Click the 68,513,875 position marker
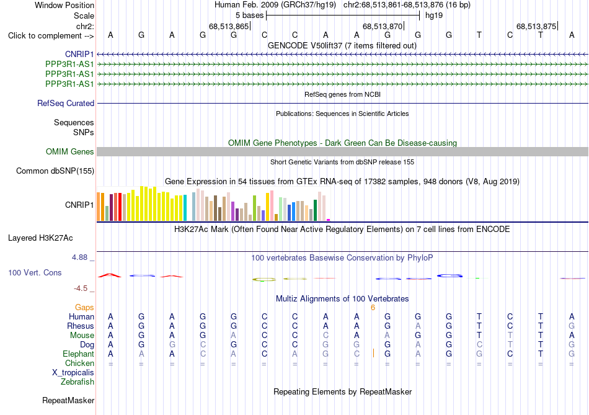589x415 pixels. coord(536,26)
